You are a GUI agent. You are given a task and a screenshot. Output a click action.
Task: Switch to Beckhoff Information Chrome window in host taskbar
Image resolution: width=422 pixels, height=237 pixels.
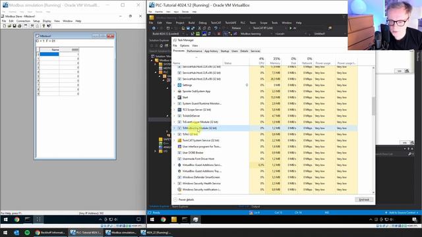50,232
